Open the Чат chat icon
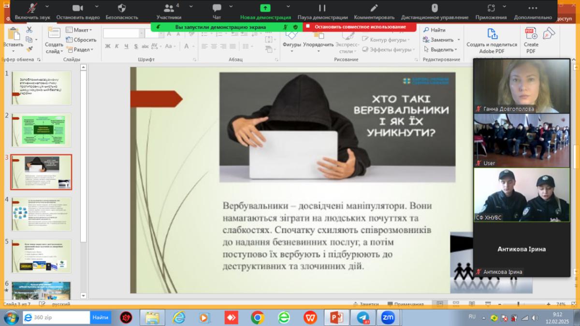This screenshot has height=326, width=580. click(x=217, y=8)
